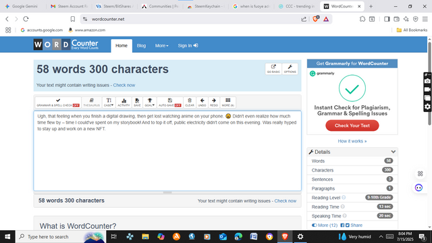432x243 pixels.
Task: Open www.amazon.com bookmark
Action: pos(87,30)
